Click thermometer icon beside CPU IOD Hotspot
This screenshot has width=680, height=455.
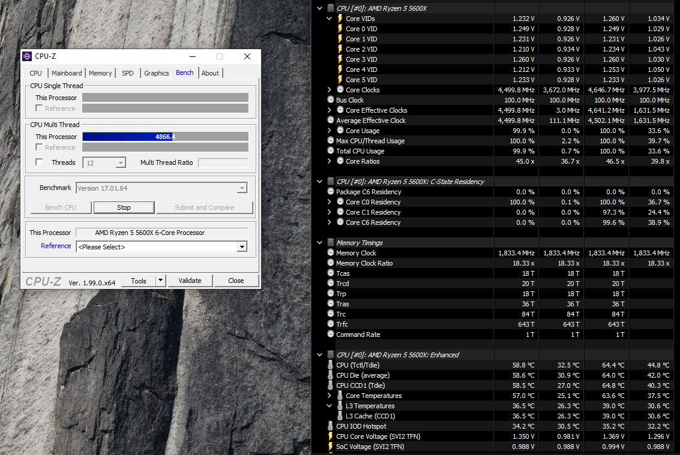331,426
